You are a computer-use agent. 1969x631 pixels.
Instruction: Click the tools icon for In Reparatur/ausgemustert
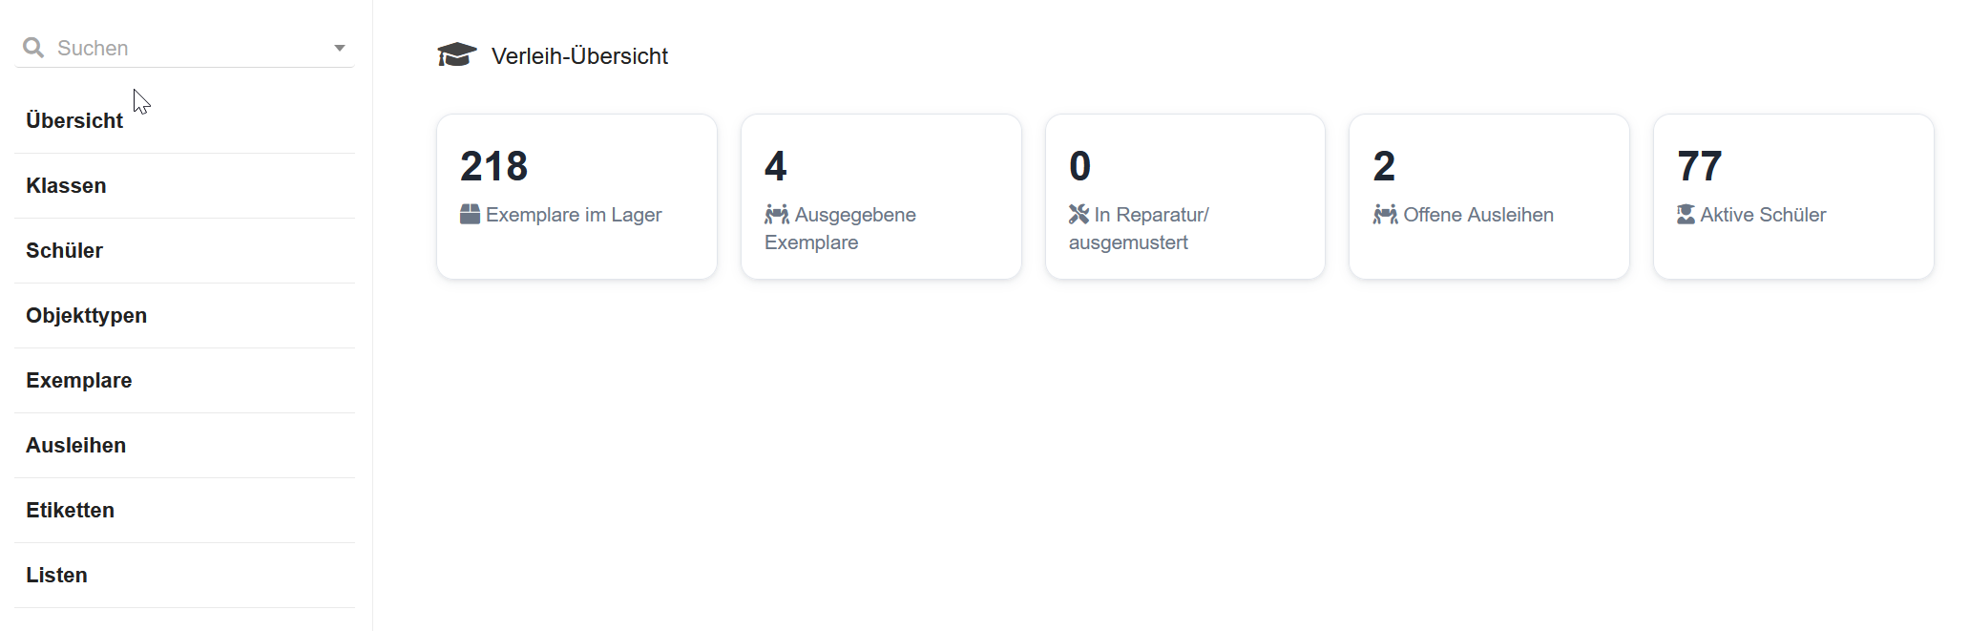point(1079,214)
